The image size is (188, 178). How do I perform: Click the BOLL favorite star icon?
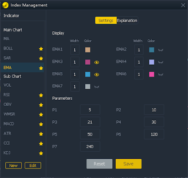coord(41,49)
